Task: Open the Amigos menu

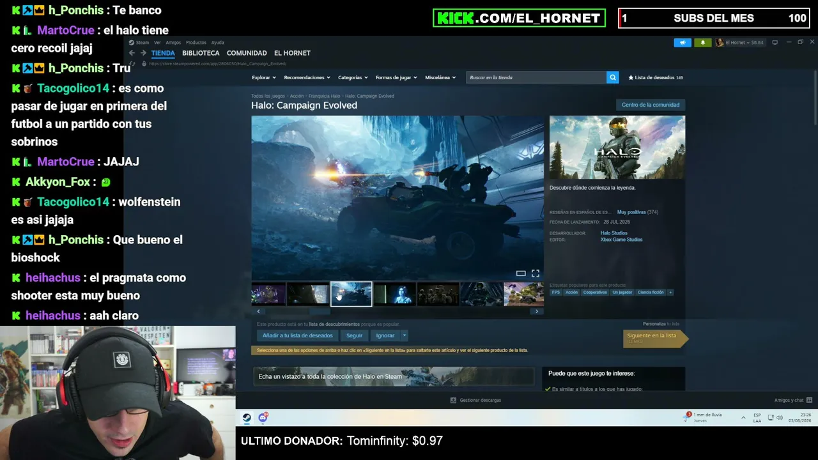Action: (173, 43)
